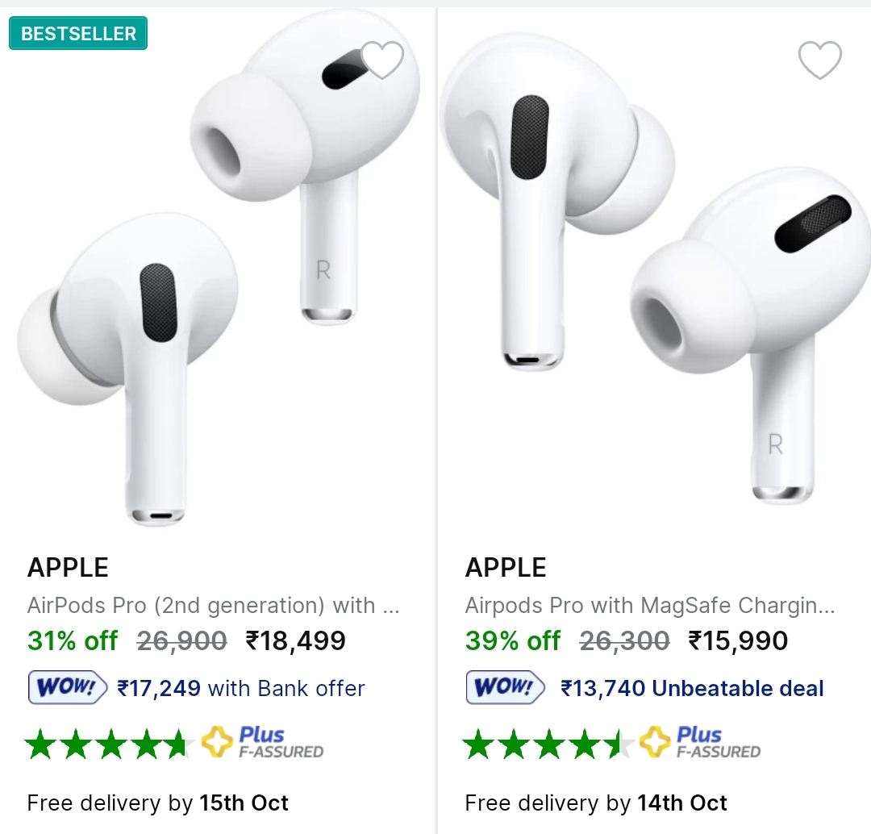Viewport: 871px width, 834px height.
Task: Click the wishlist heart on the AirPods Pro 2nd generation
Action: tap(383, 58)
